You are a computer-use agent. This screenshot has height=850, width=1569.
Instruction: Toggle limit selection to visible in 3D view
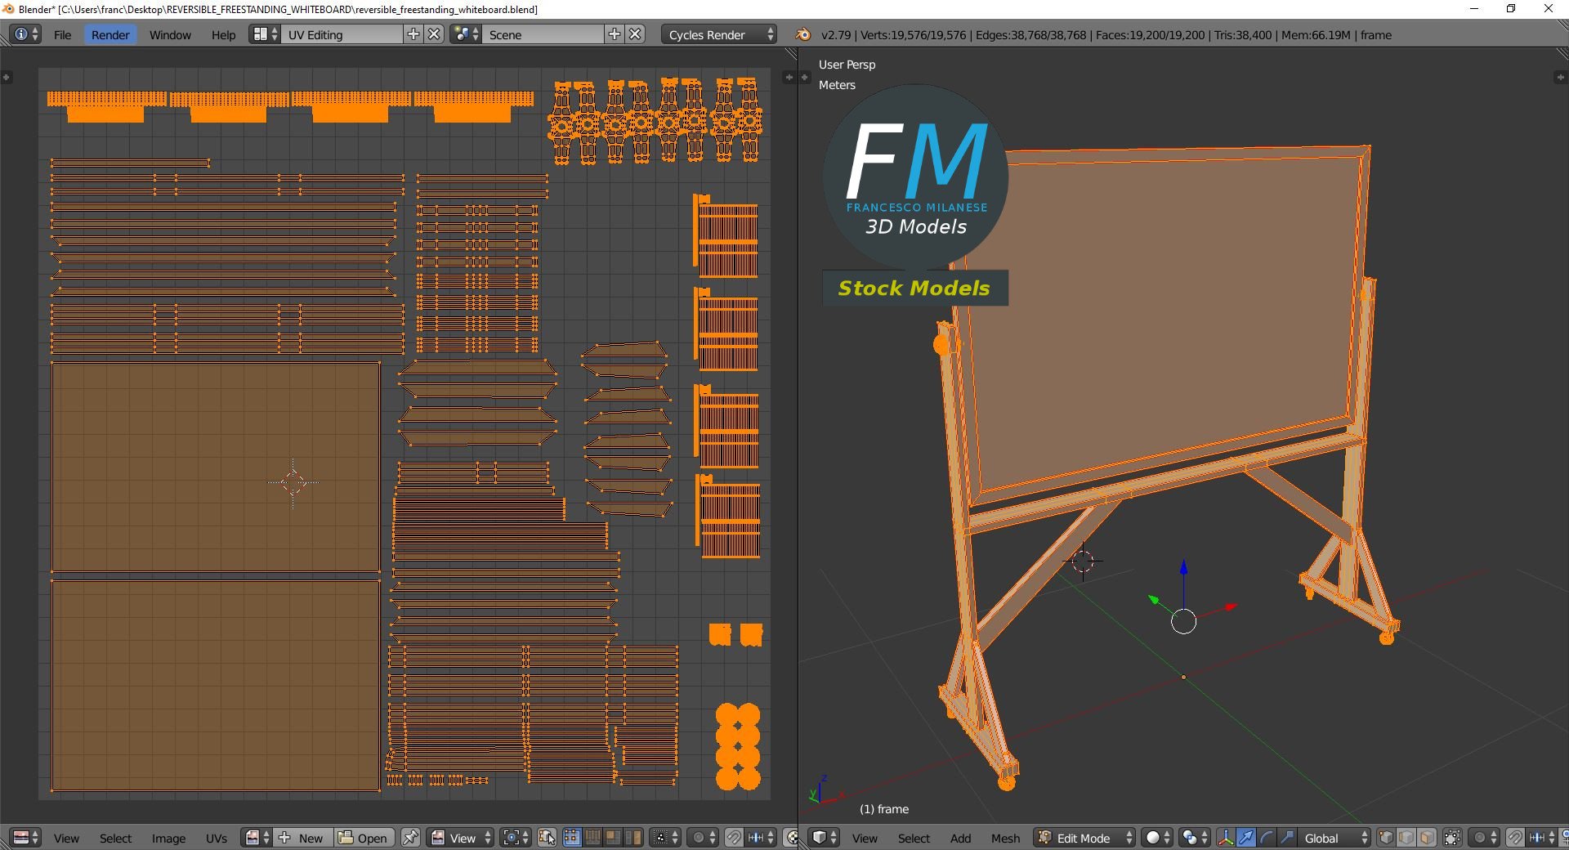tap(1452, 838)
